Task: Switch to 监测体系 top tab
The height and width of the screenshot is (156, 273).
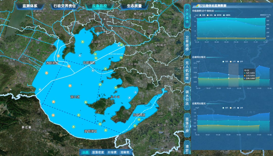Action: tap(30, 6)
